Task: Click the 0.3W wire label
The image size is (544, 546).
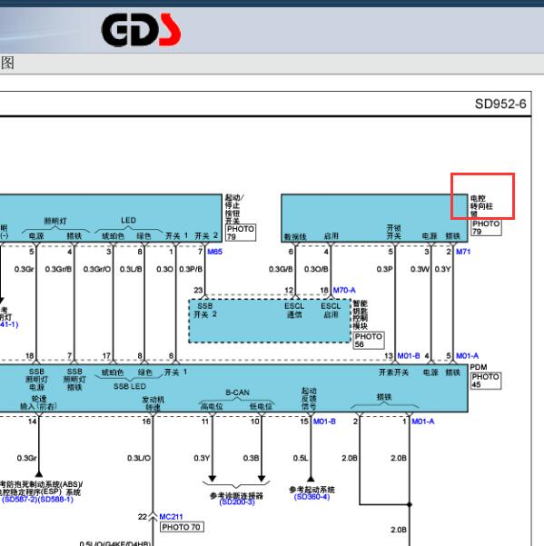Action: [x=420, y=269]
